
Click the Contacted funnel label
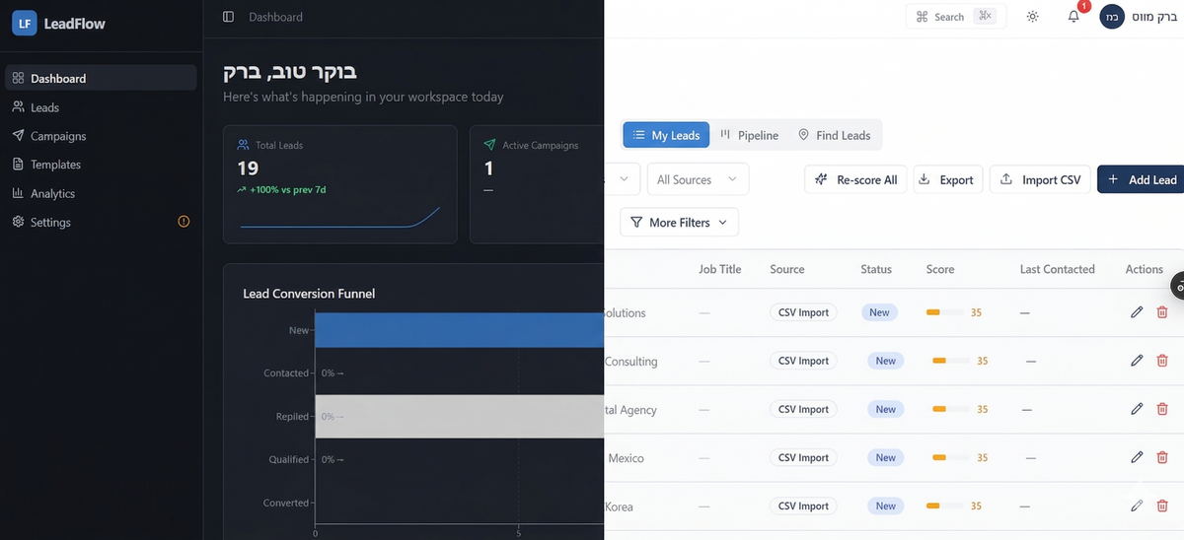tap(286, 373)
